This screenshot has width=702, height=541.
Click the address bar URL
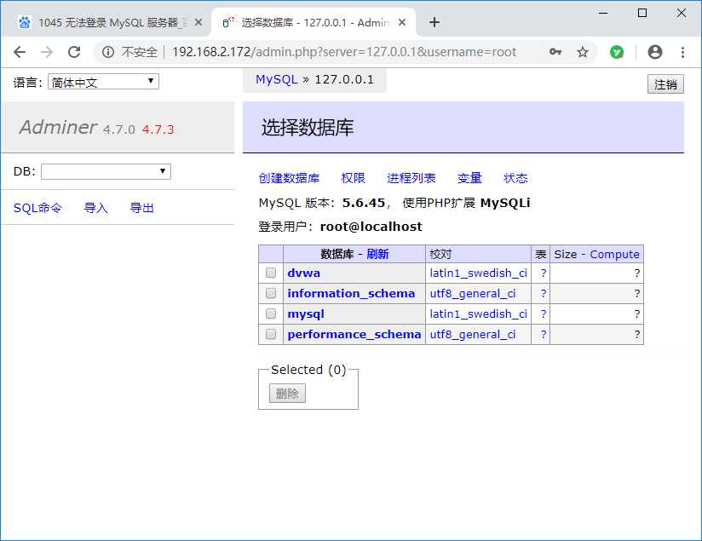344,53
